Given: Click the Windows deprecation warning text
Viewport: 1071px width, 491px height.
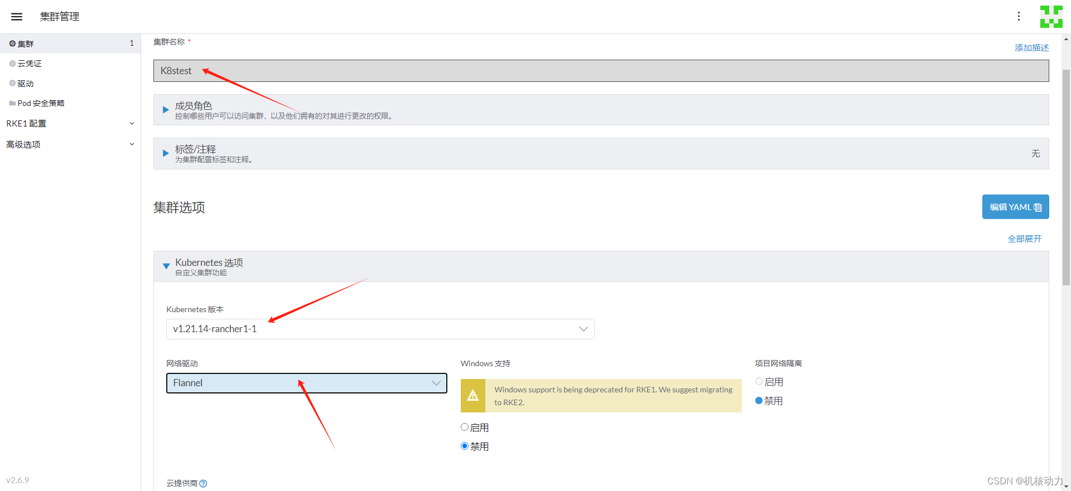Looking at the screenshot, I should point(613,396).
